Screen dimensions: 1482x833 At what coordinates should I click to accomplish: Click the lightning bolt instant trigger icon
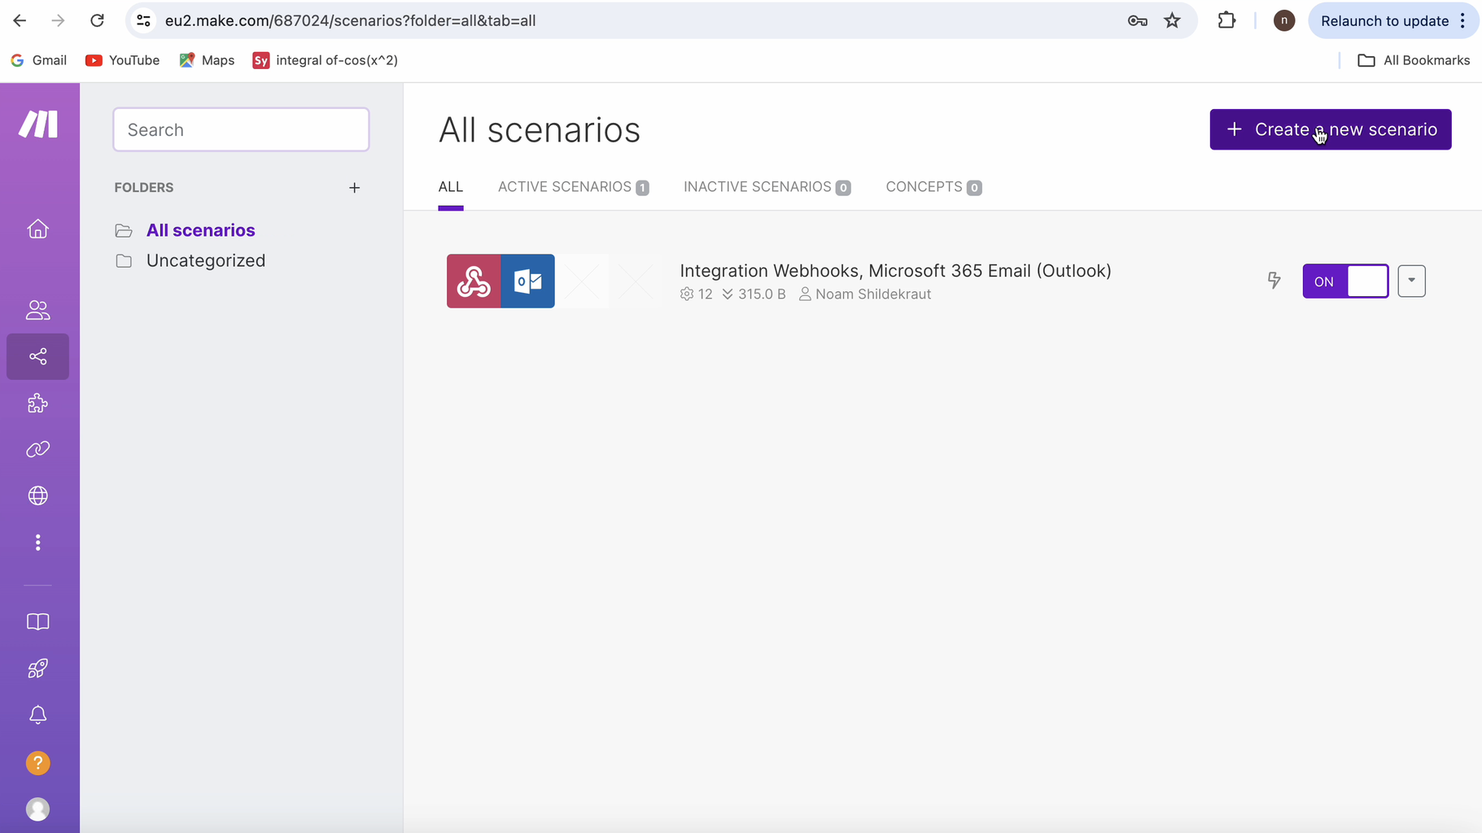pos(1274,281)
